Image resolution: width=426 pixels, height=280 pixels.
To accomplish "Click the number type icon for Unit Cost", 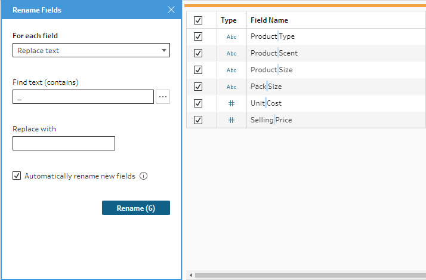I will point(231,103).
